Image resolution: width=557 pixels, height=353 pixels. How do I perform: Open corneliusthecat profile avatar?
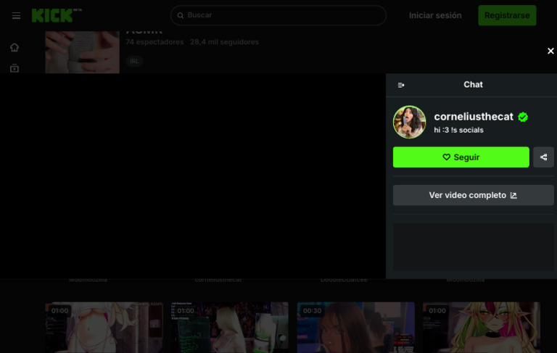(409, 122)
